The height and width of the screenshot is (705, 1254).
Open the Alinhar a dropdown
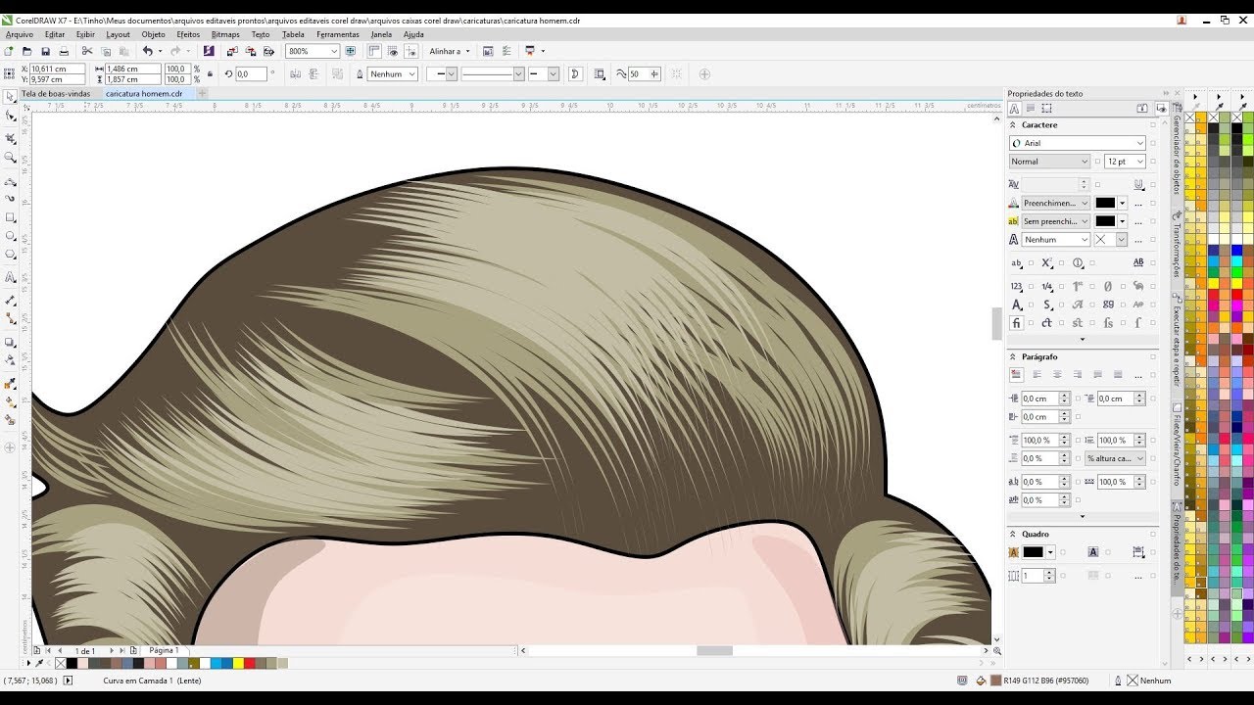(x=450, y=51)
